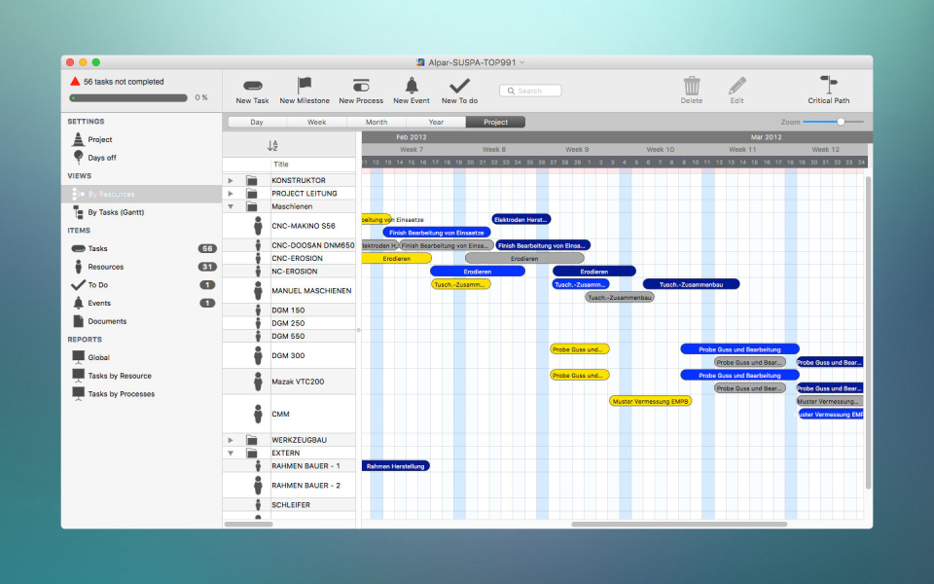Viewport: 934px width, 584px height.
Task: Switch timeline to Year view
Action: 436,122
